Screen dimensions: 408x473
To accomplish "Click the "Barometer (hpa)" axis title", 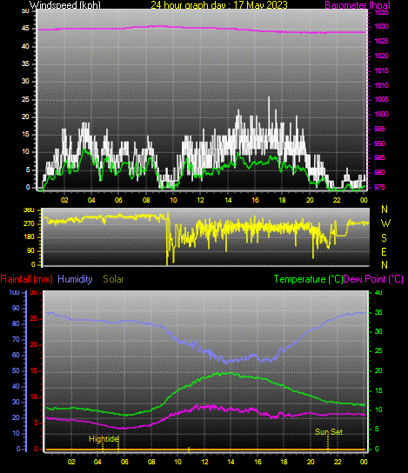I will [358, 5].
